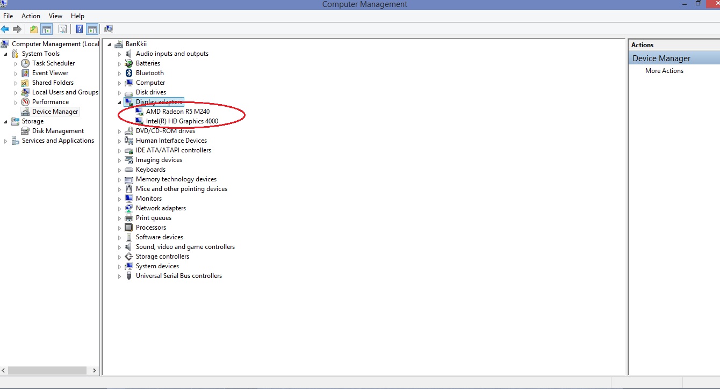Click the DVD/CD-ROM drives icon
This screenshot has width=720, height=389.
[x=129, y=131]
